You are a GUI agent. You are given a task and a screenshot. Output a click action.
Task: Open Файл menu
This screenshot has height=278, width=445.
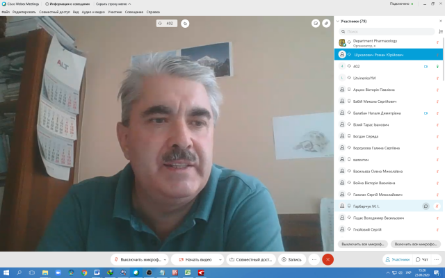coord(6,12)
